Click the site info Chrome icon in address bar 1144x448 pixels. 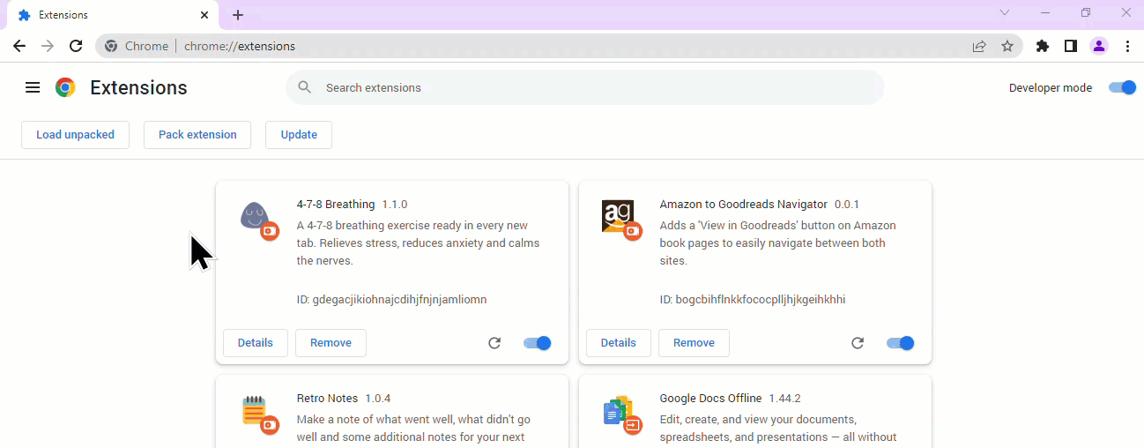pyautogui.click(x=111, y=46)
